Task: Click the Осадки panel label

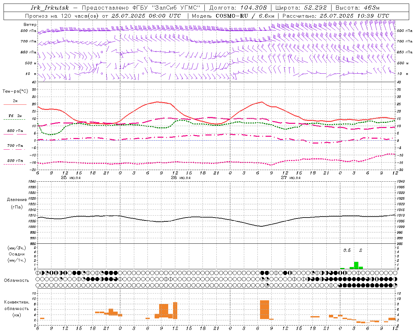Action: (x=17, y=254)
